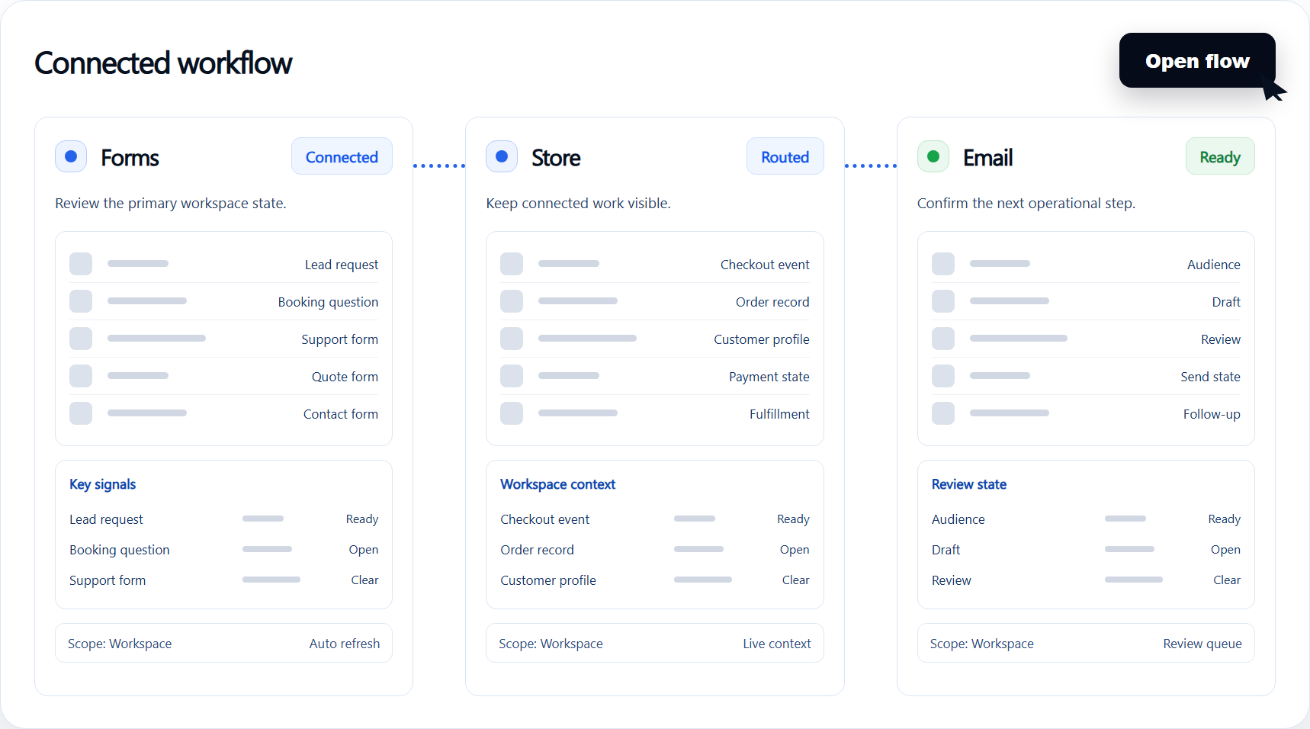Click Draft's Open status in Review state
This screenshot has height=729, width=1310.
coord(1225,550)
